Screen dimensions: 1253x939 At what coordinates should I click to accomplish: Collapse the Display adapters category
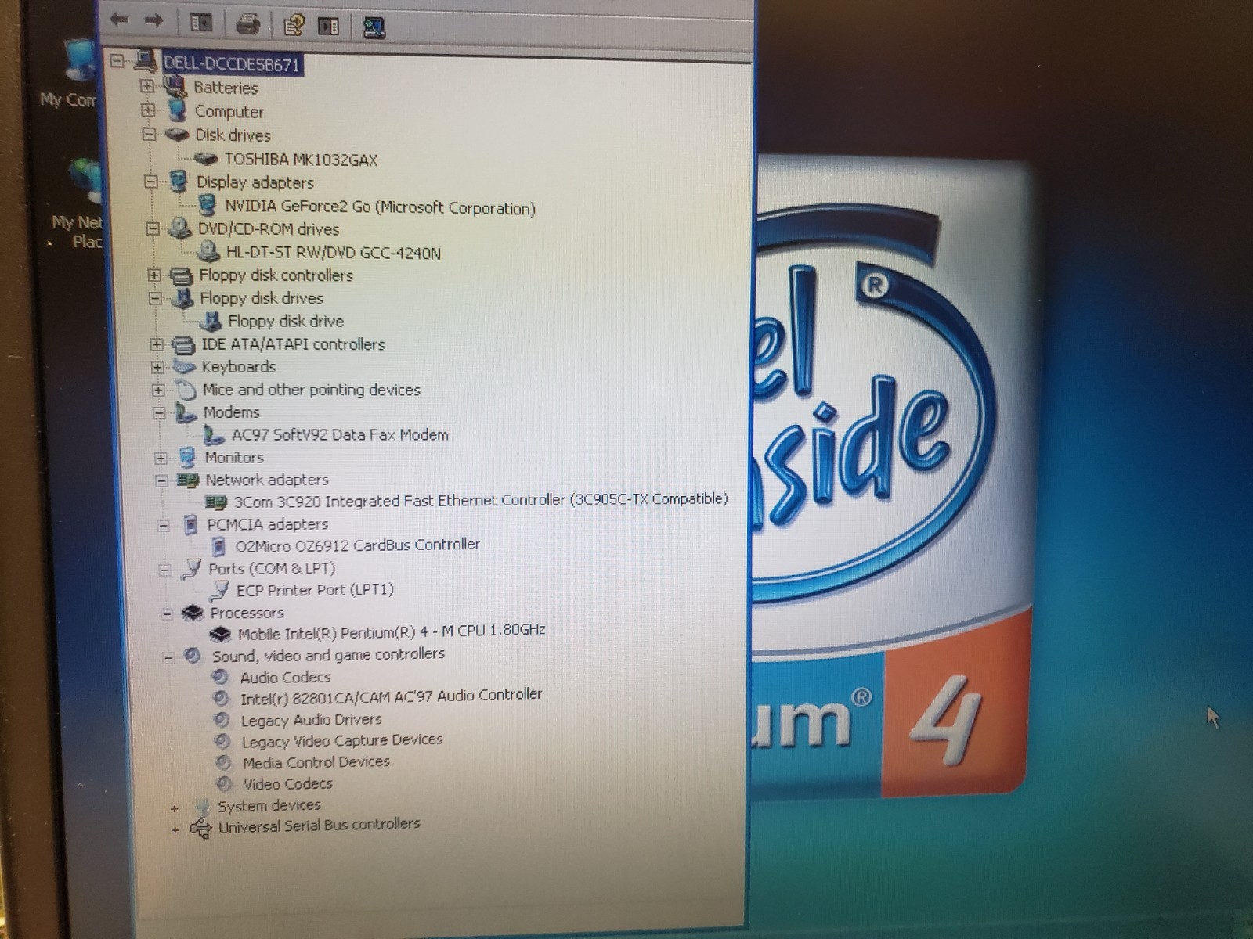(150, 182)
